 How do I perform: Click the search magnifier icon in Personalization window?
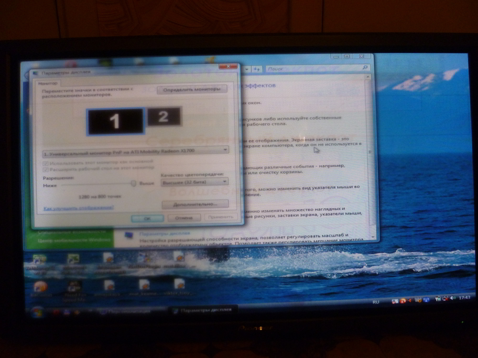tap(365, 68)
